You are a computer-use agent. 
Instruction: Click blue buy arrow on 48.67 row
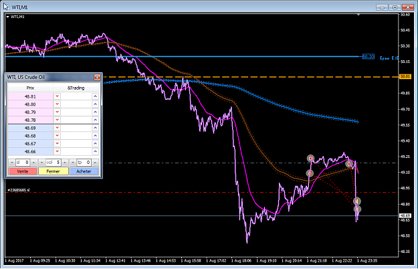(x=96, y=143)
